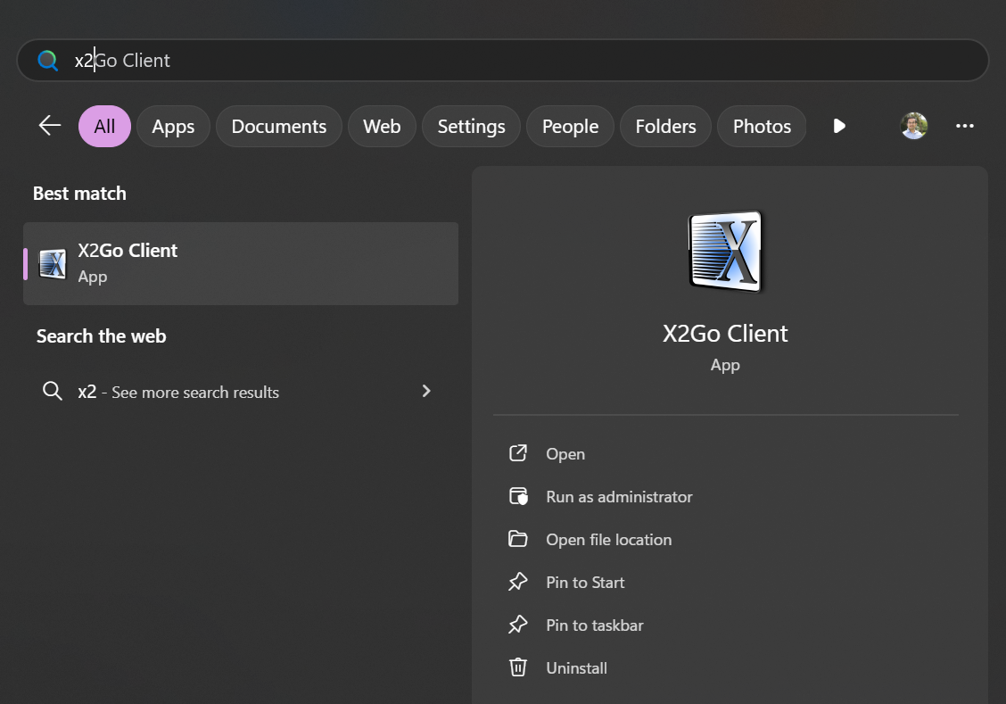Select the Settings filter tab
The image size is (1006, 704).
pyautogui.click(x=471, y=127)
